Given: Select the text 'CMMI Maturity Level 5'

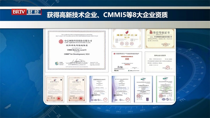Looking at the screenshot, I should (x=77, y=50).
